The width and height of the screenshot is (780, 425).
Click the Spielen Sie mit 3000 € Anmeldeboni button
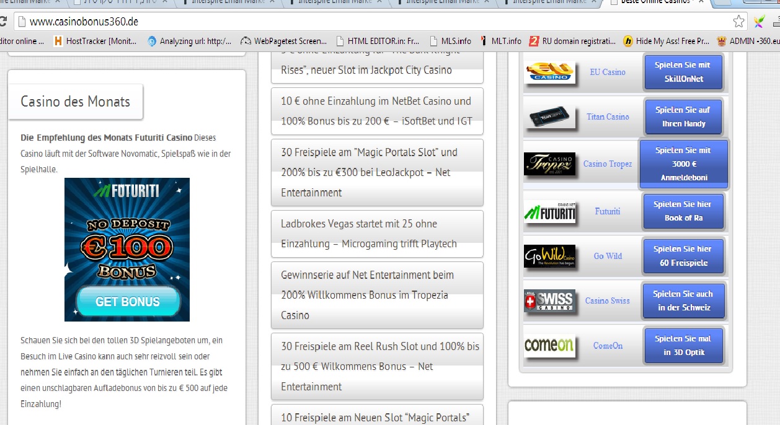pyautogui.click(x=684, y=164)
